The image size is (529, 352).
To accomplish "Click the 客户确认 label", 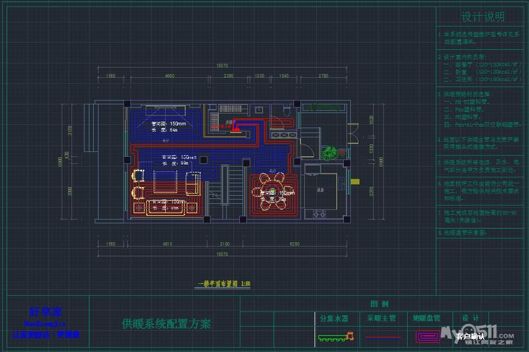I will pos(470,336).
